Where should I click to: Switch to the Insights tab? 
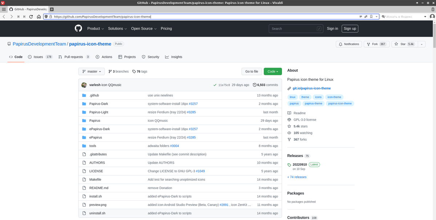[174, 57]
